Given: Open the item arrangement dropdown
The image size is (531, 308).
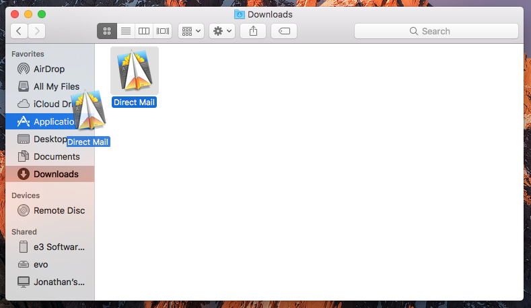Looking at the screenshot, I should [191, 31].
